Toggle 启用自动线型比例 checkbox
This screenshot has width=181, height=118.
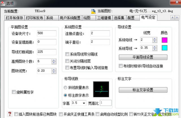97,114
